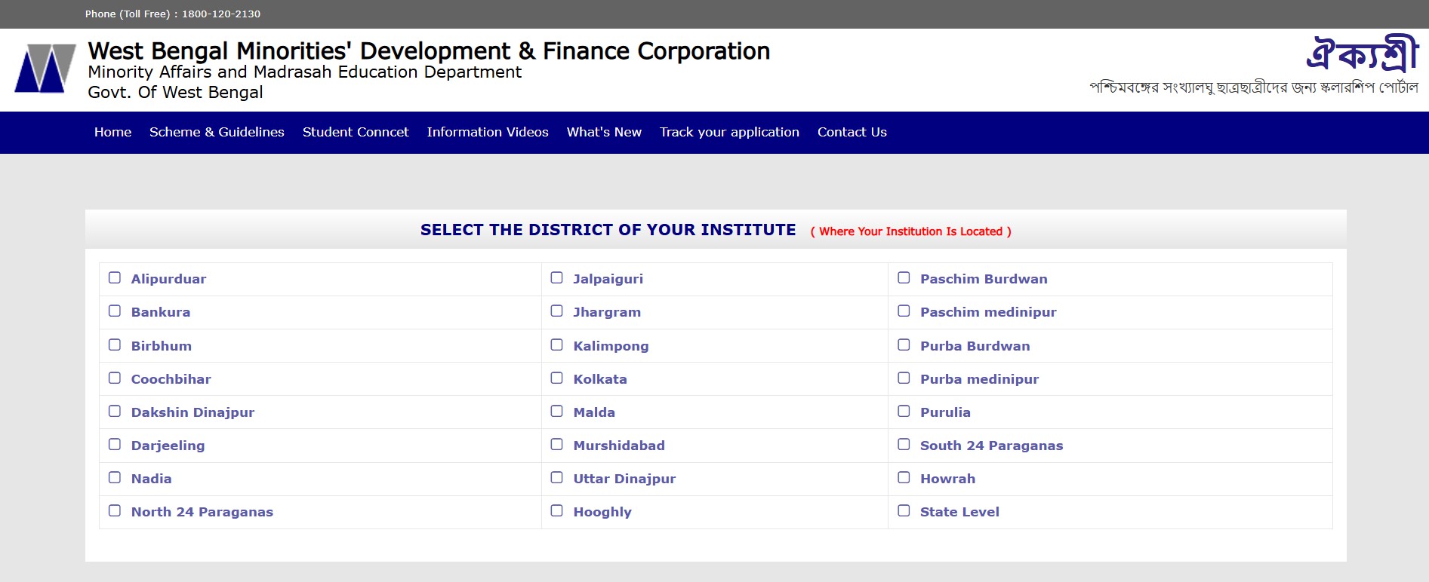Click the Aikyashree Bengali logo
Viewport: 1429px width, 582px height.
point(1363,54)
